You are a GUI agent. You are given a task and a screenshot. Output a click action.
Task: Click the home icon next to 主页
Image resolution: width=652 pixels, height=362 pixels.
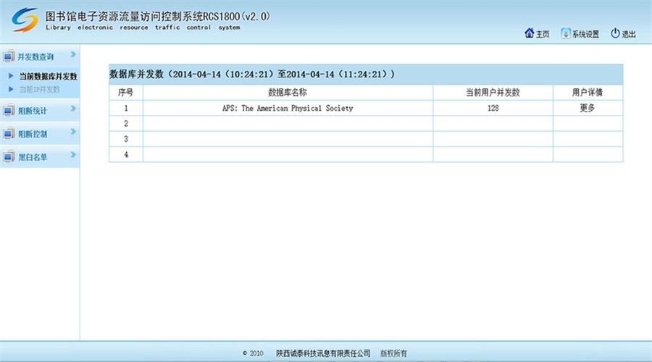[529, 33]
